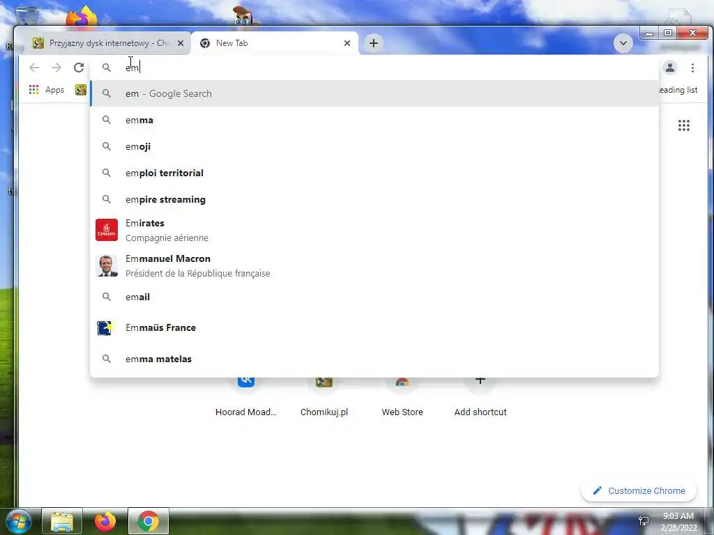Open the Recycle Bin desktop icon

tap(26, 15)
